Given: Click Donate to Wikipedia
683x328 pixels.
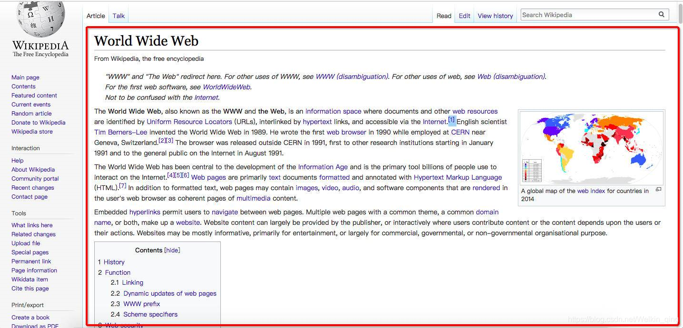Looking at the screenshot, I should [x=39, y=123].
